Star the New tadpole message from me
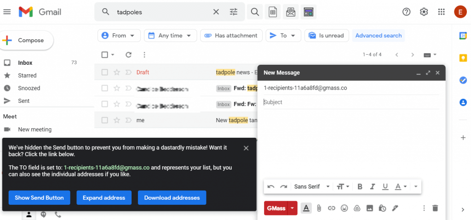 coord(116,120)
